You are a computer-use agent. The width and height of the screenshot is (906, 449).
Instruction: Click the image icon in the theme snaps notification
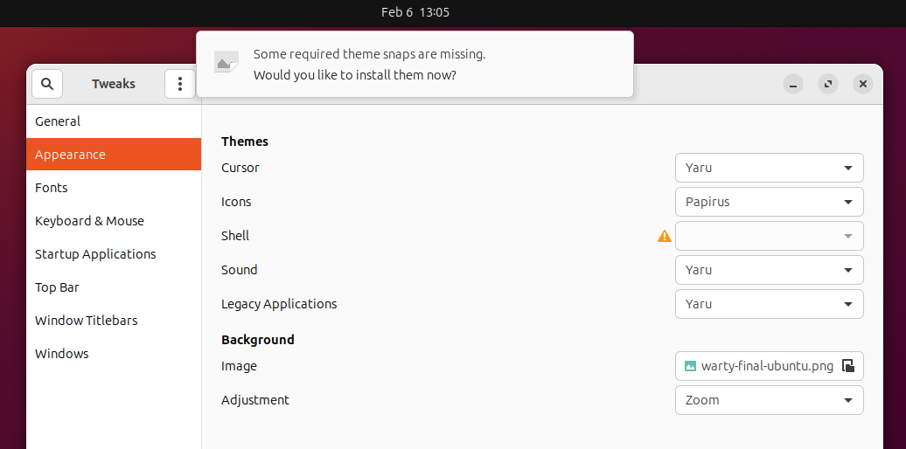[x=226, y=62]
